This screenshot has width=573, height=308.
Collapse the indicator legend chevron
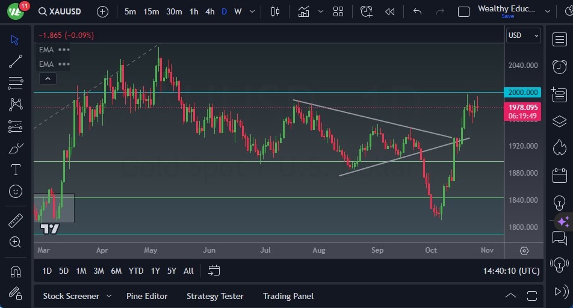pos(48,79)
